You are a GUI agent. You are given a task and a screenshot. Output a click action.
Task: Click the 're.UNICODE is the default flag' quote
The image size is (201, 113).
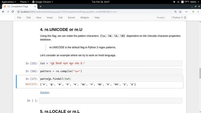click(83, 47)
